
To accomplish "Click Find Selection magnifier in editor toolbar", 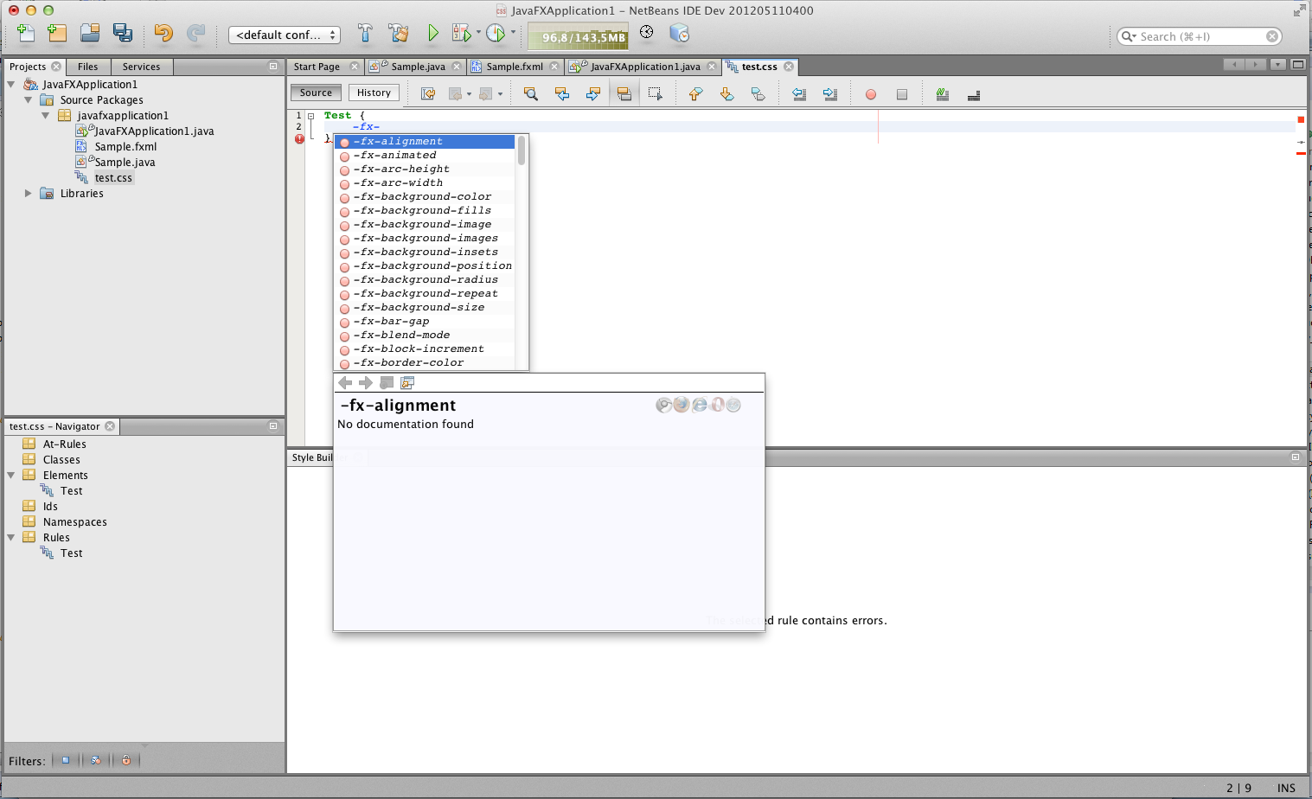I will pos(531,93).
